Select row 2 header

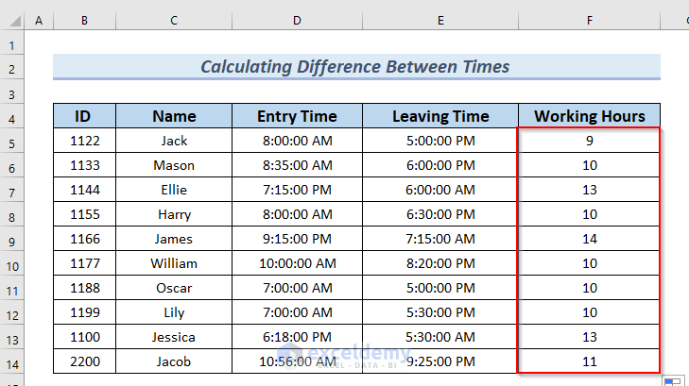(13, 68)
